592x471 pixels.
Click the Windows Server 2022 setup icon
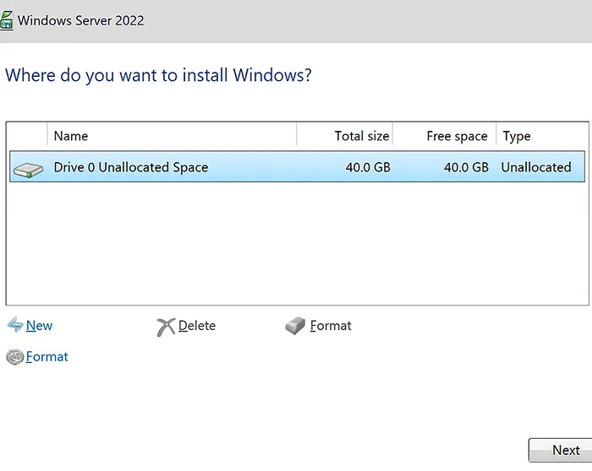coord(7,20)
